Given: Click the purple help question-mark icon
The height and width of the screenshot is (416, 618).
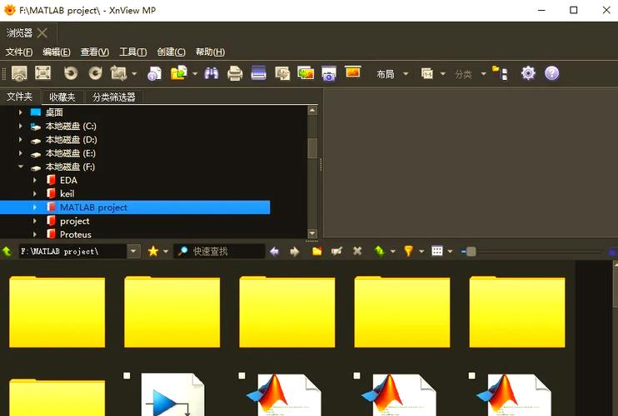Looking at the screenshot, I should [x=551, y=73].
